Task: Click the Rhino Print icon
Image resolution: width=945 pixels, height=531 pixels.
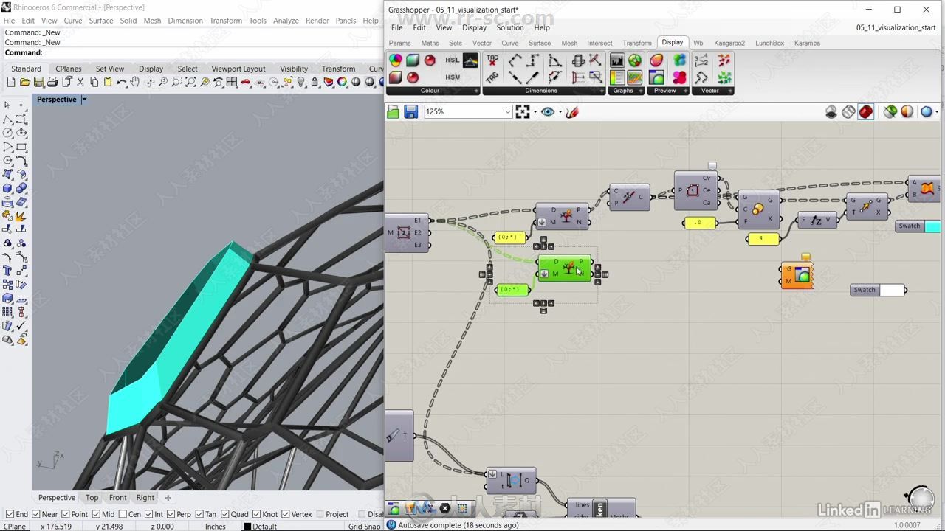Action: click(x=52, y=82)
